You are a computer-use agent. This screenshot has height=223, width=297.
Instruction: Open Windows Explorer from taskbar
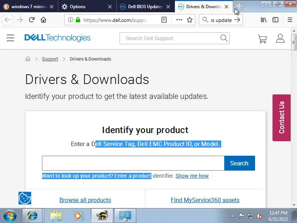(x=56, y=216)
